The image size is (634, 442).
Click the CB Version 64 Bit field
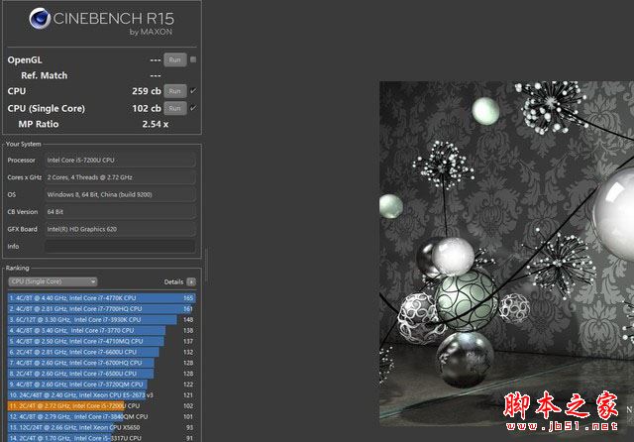point(120,211)
